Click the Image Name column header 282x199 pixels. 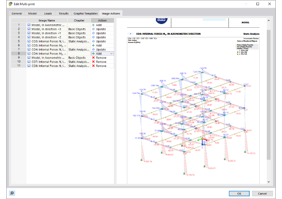(47, 20)
